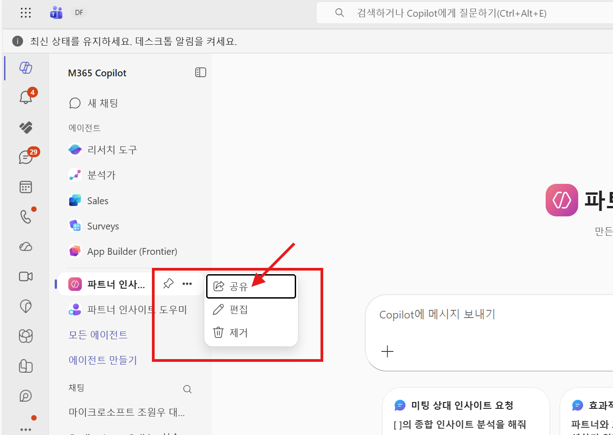Open the 리서치 도구 agent
Viewport: 613px width, 435px height.
(x=103, y=150)
